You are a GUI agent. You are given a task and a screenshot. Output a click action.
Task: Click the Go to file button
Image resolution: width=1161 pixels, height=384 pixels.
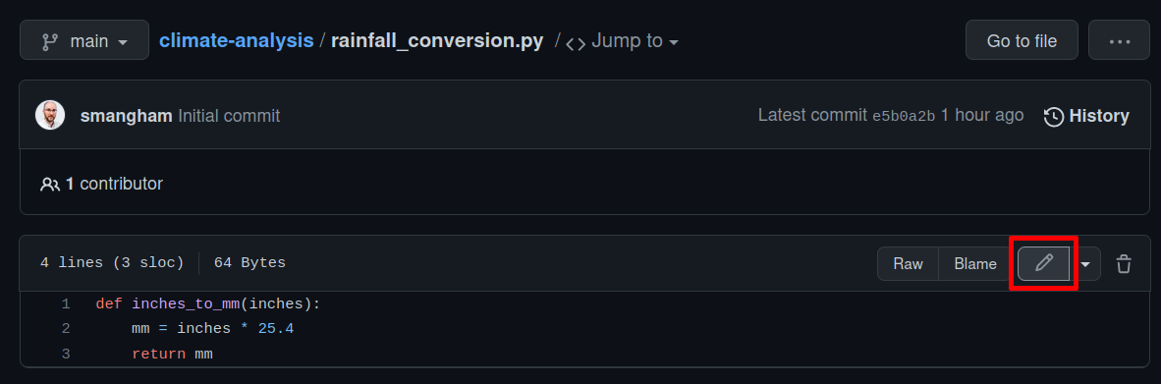pyautogui.click(x=1022, y=40)
